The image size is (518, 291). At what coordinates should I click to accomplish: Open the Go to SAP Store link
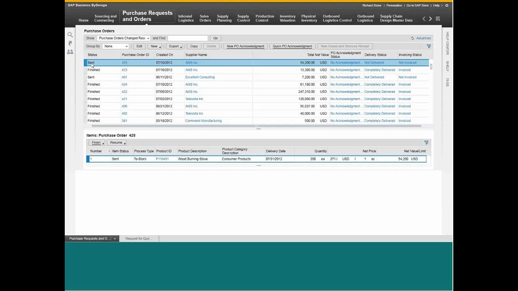[418, 6]
